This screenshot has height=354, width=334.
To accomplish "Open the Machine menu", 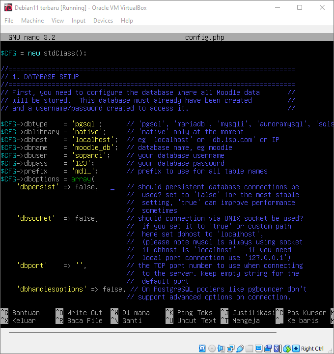I will point(32,21).
